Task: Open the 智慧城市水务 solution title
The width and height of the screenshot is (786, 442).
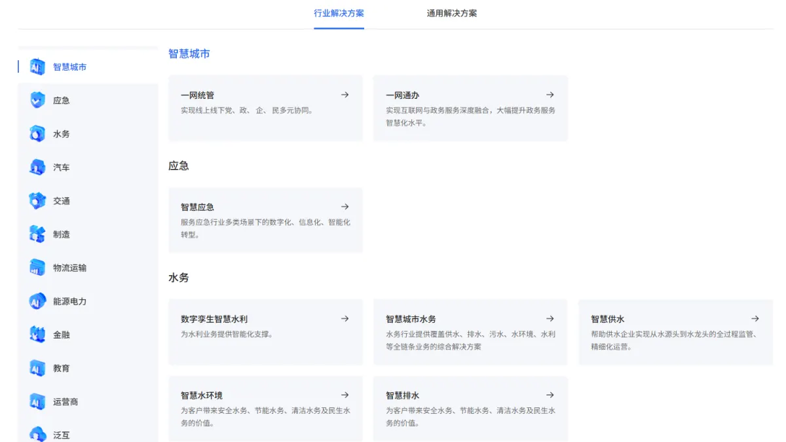Action: 411,320
